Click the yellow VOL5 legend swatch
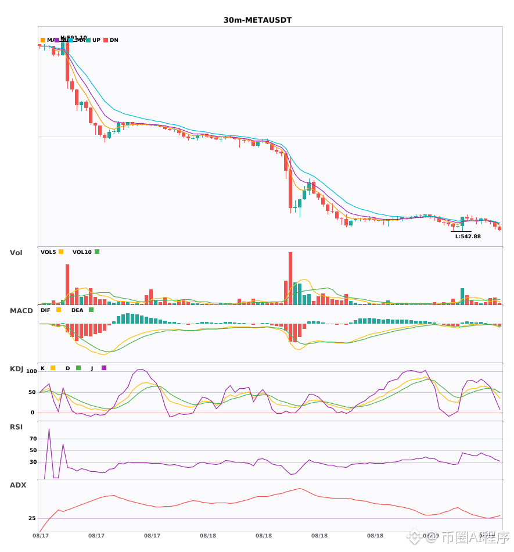The height and width of the screenshot is (552, 514). pyautogui.click(x=61, y=252)
